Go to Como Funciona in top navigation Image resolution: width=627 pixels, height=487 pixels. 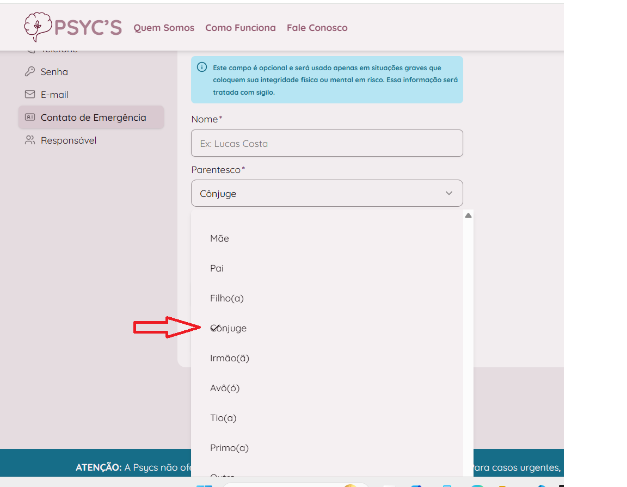(x=241, y=28)
